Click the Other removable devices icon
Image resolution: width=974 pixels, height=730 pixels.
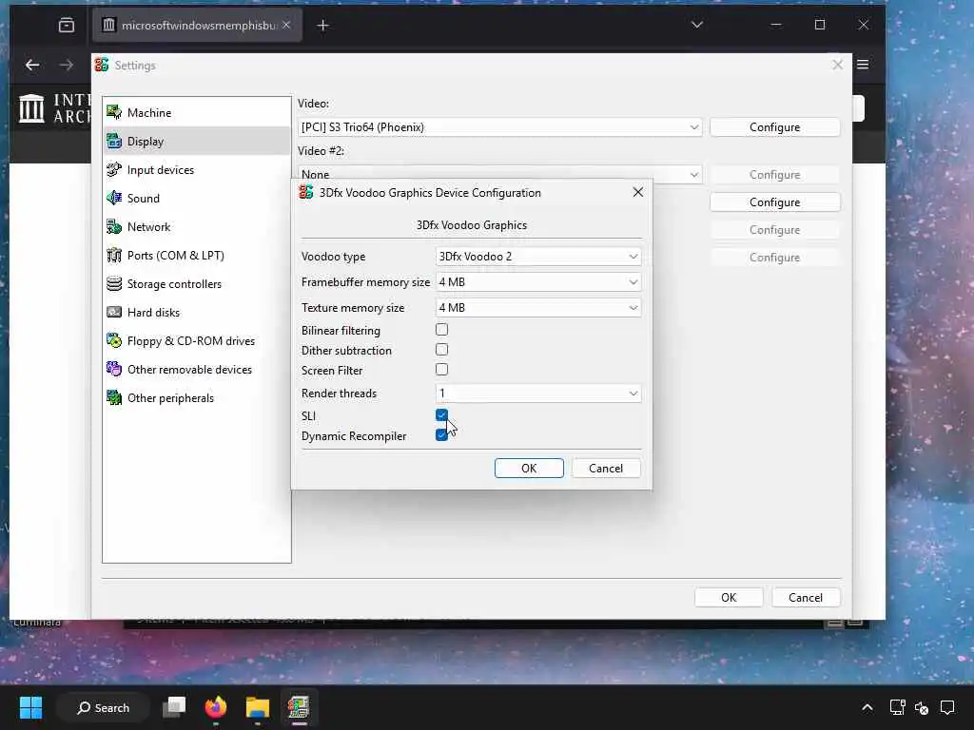coord(114,370)
